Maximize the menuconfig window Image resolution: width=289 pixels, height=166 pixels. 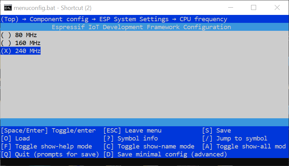(253, 7)
